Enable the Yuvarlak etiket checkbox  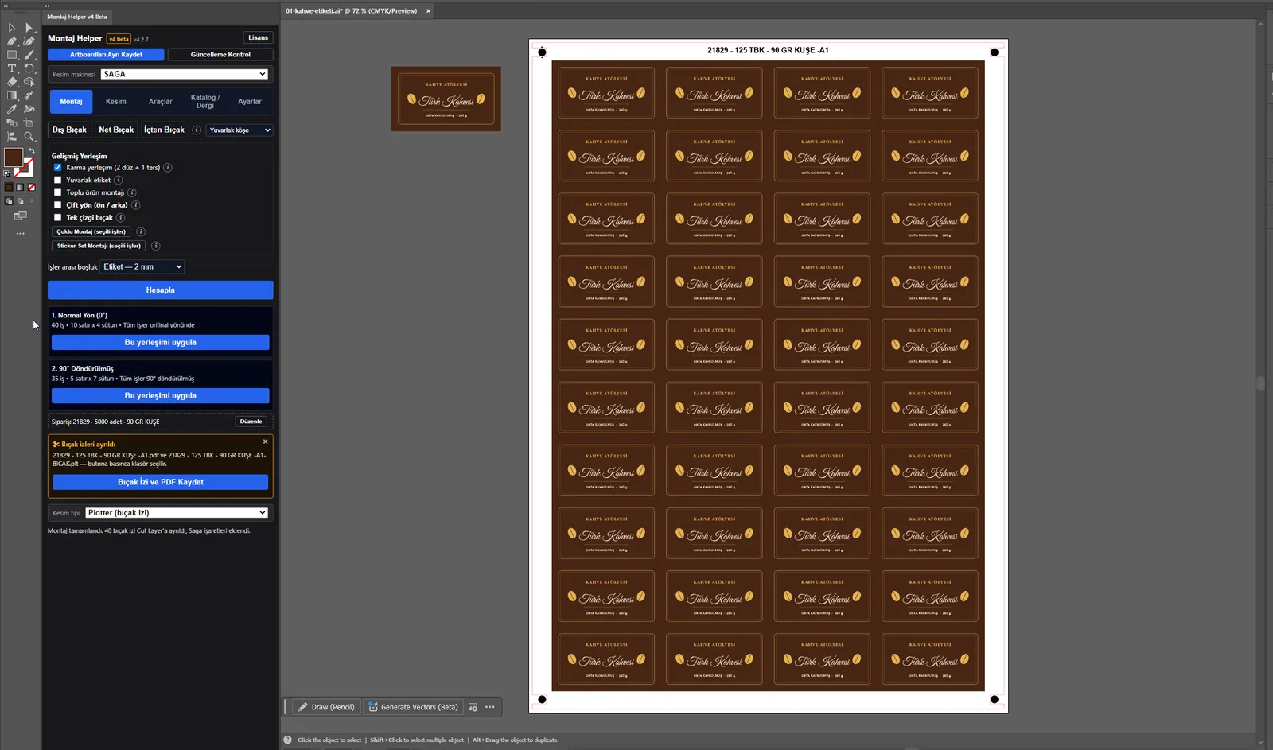tap(57, 180)
